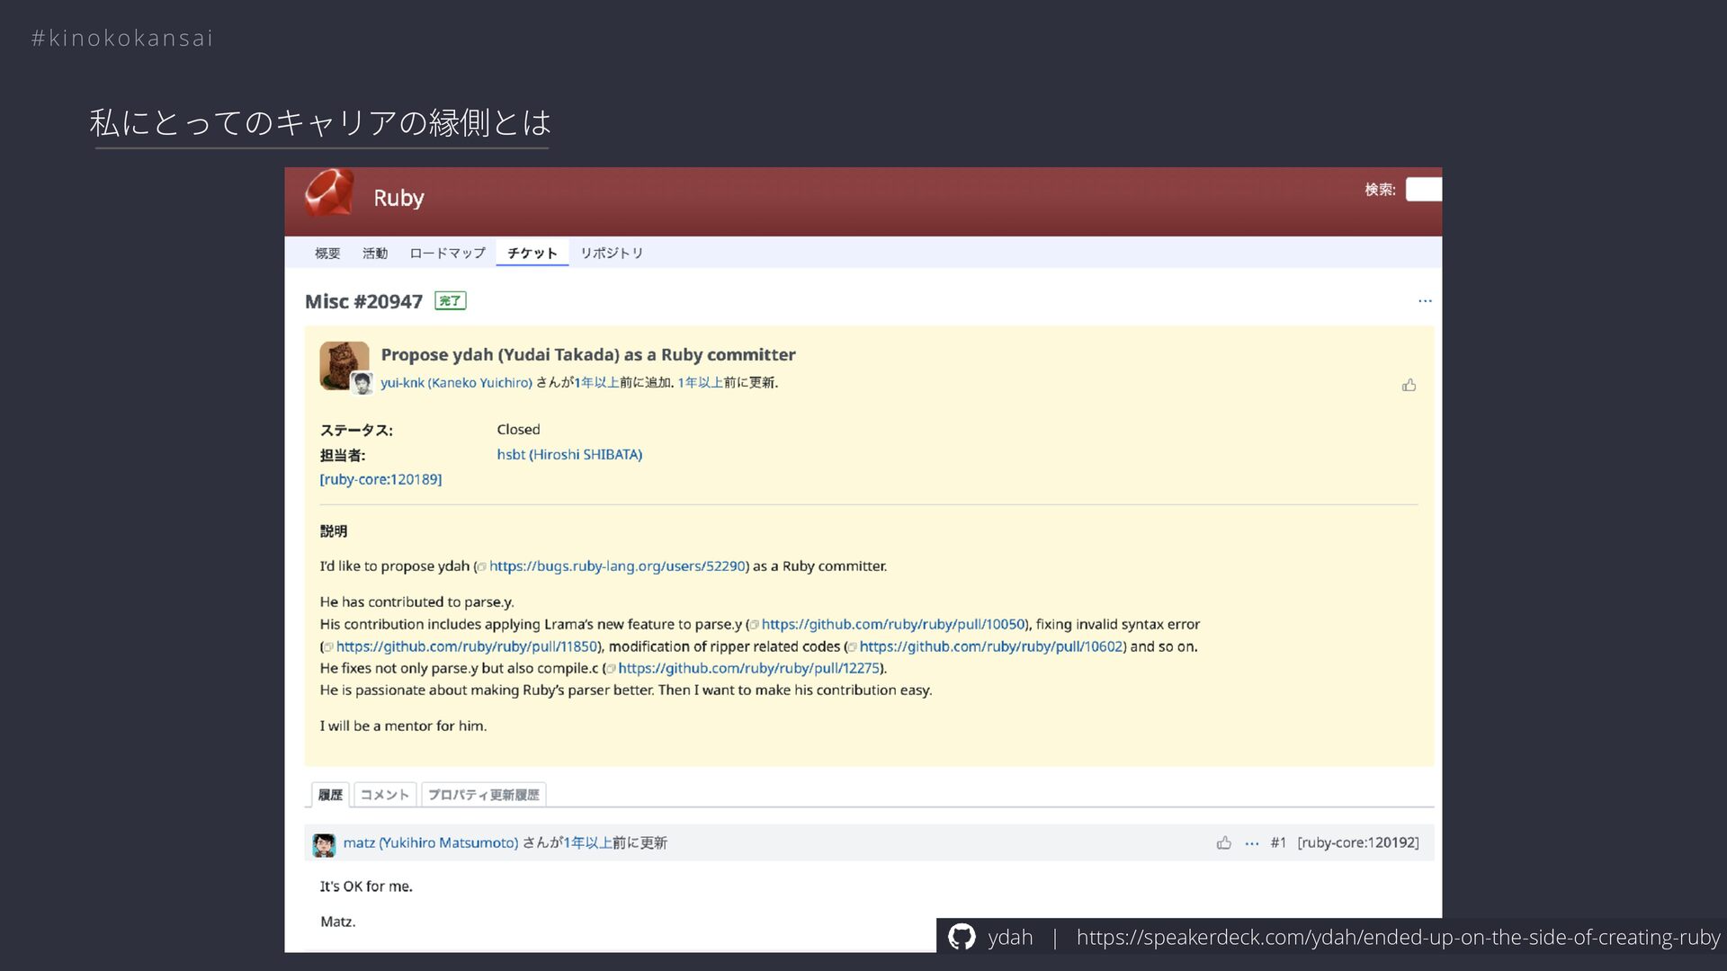Open the ruby/ruby pull 12275 link
The width and height of the screenshot is (1727, 971).
748,668
